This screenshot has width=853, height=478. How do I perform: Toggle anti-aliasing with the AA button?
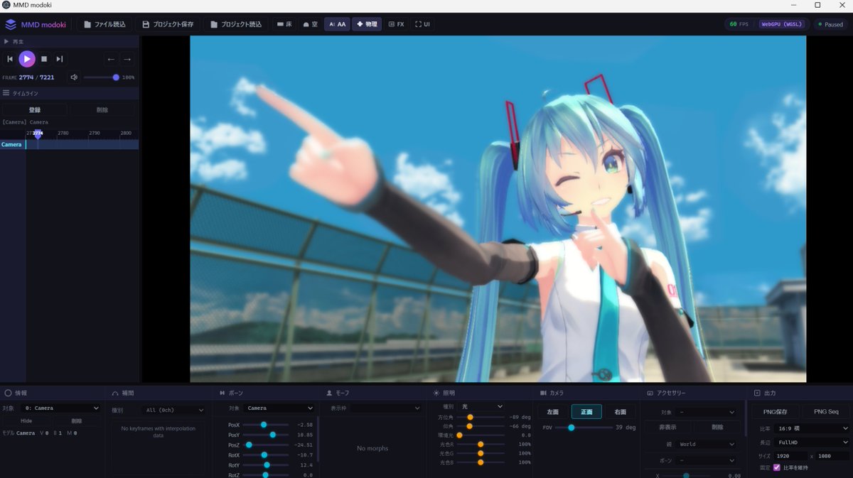(x=337, y=23)
